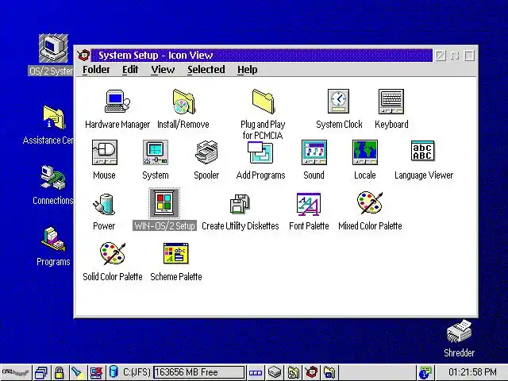Open the Edit menu

pyautogui.click(x=130, y=69)
